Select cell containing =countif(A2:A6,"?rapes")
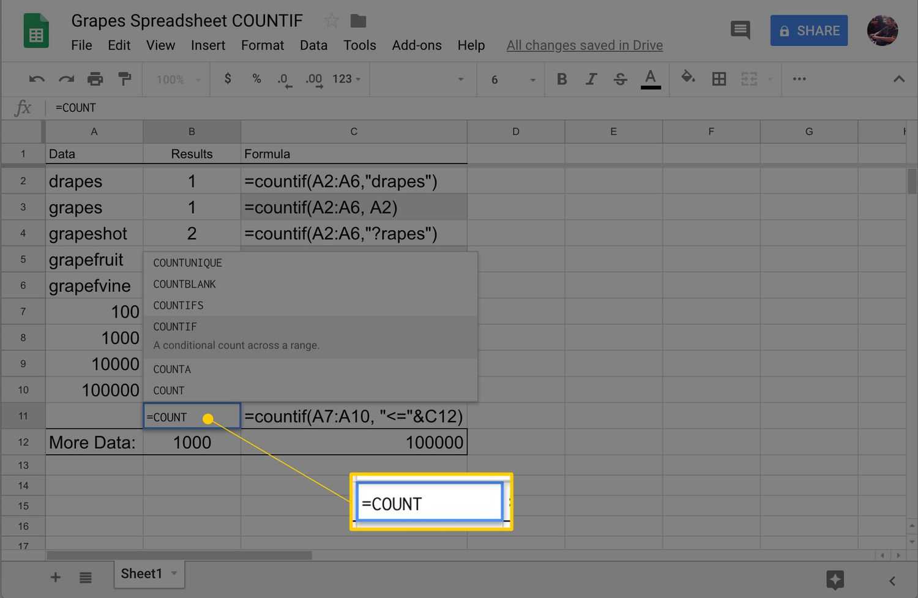Viewport: 918px width, 598px height. [x=354, y=233]
